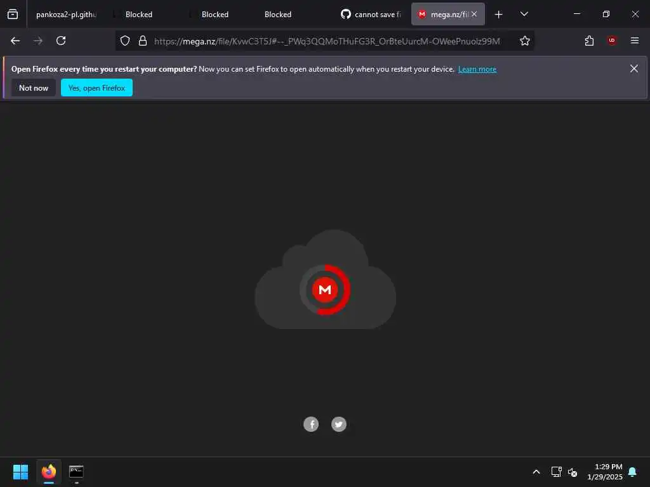The image size is (650, 487).
Task: Reload the current page
Action: [61, 41]
